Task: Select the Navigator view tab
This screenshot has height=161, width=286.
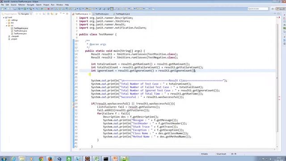Action: pyautogui.click(x=25, y=14)
